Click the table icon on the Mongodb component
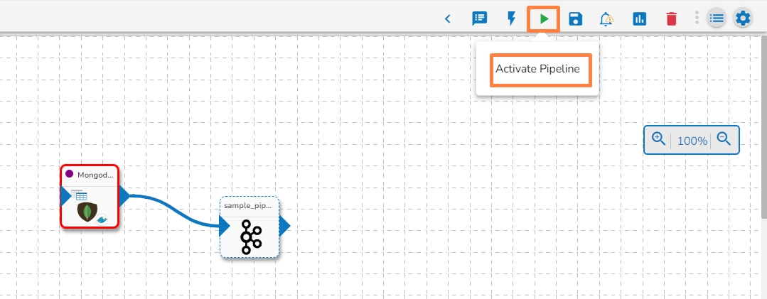This screenshot has height=299, width=767. [x=79, y=195]
